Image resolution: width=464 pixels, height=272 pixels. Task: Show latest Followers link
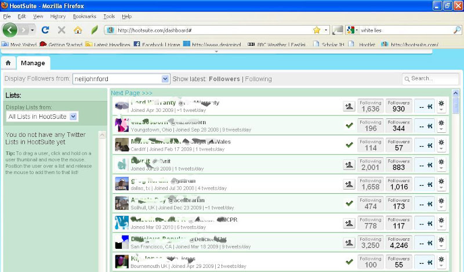(224, 79)
